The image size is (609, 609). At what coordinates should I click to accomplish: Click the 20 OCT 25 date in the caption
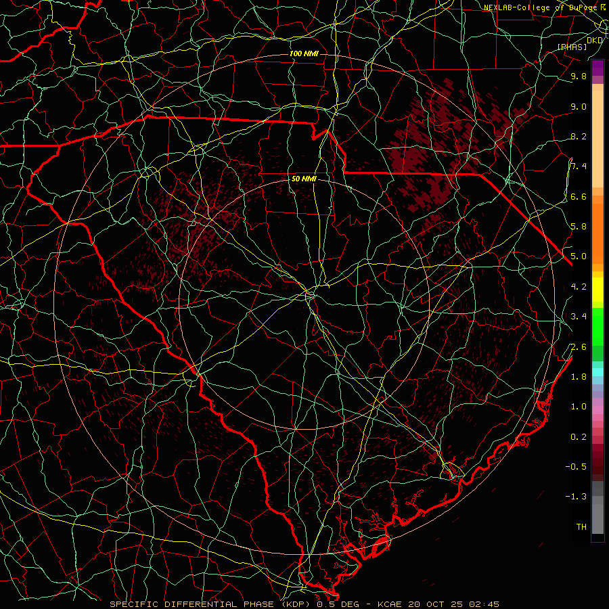(436, 604)
